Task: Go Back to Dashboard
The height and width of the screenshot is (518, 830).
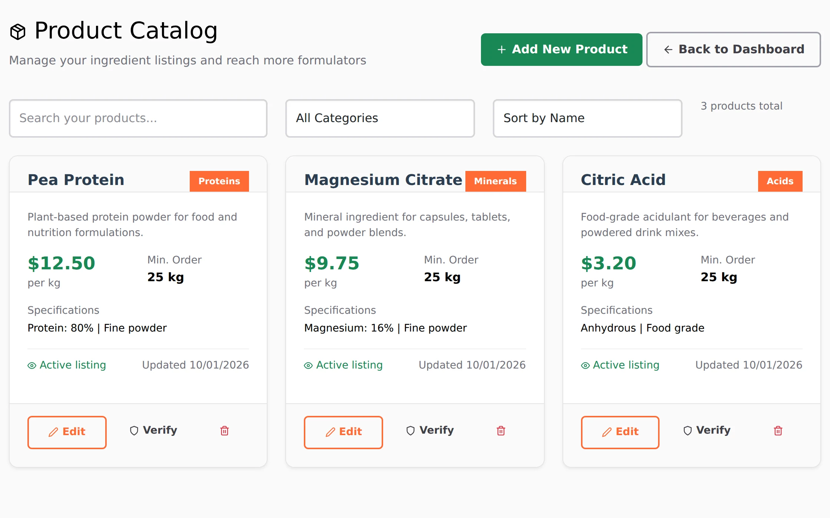Action: point(734,50)
